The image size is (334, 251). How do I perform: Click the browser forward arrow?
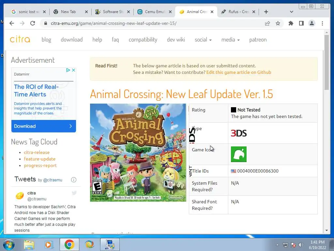pyautogui.click(x=22, y=23)
